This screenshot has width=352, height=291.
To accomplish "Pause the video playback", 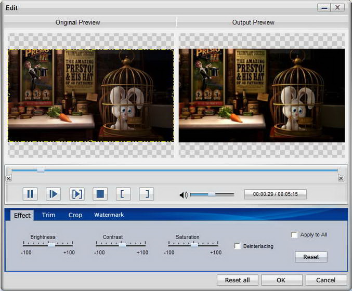I will point(30,194).
